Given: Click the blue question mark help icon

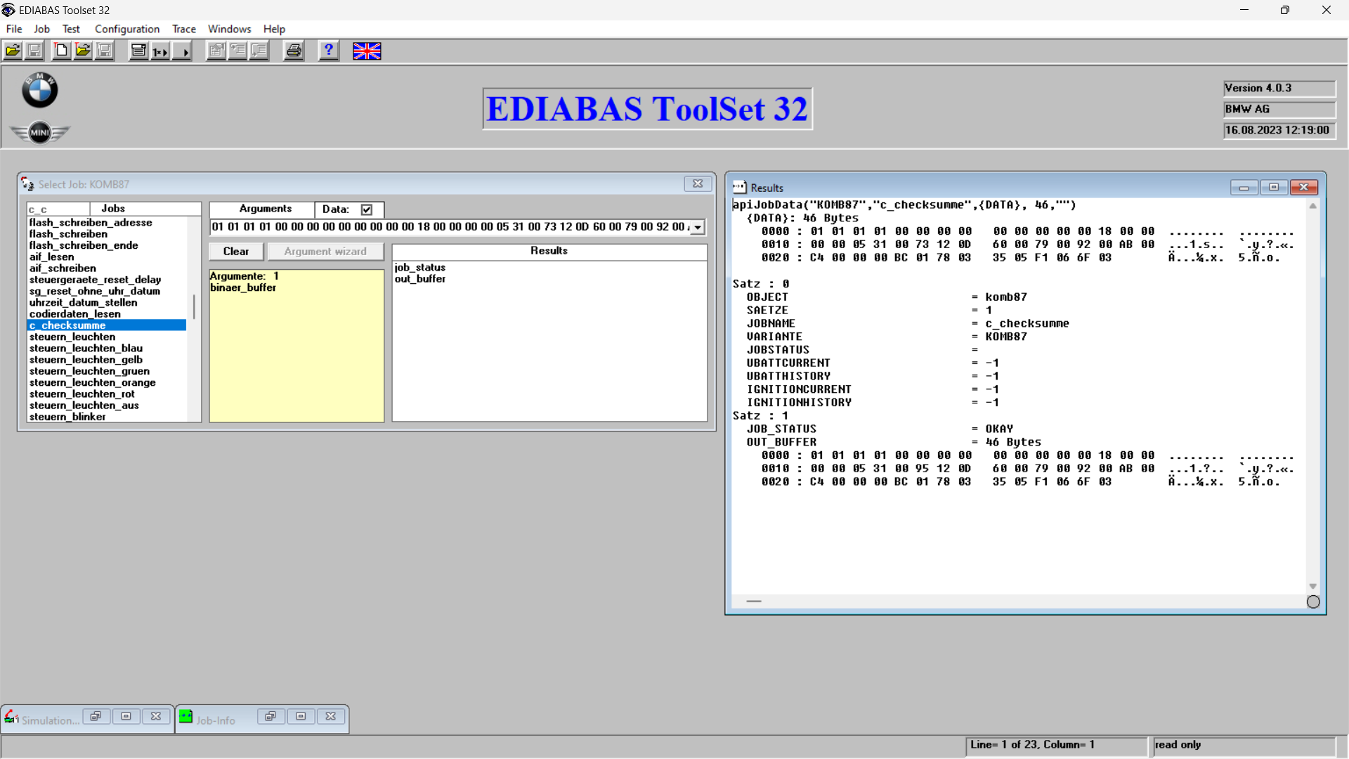Looking at the screenshot, I should (328, 51).
